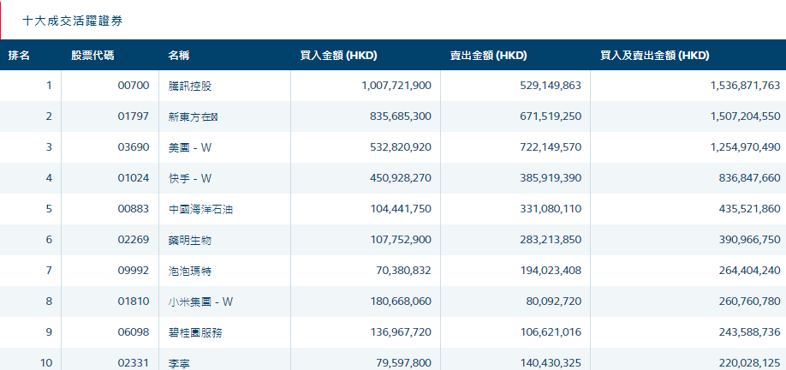Click sell amount 722,149,570
Image resolution: width=786 pixels, height=370 pixels.
(x=551, y=147)
